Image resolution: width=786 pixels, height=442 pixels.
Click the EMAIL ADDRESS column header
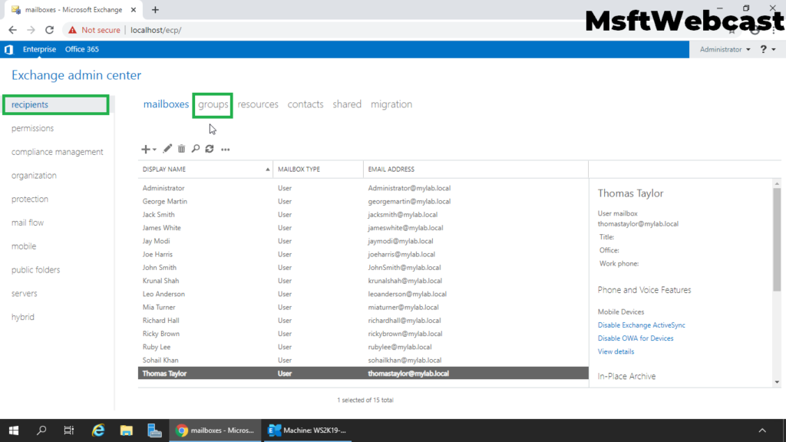(x=476, y=170)
